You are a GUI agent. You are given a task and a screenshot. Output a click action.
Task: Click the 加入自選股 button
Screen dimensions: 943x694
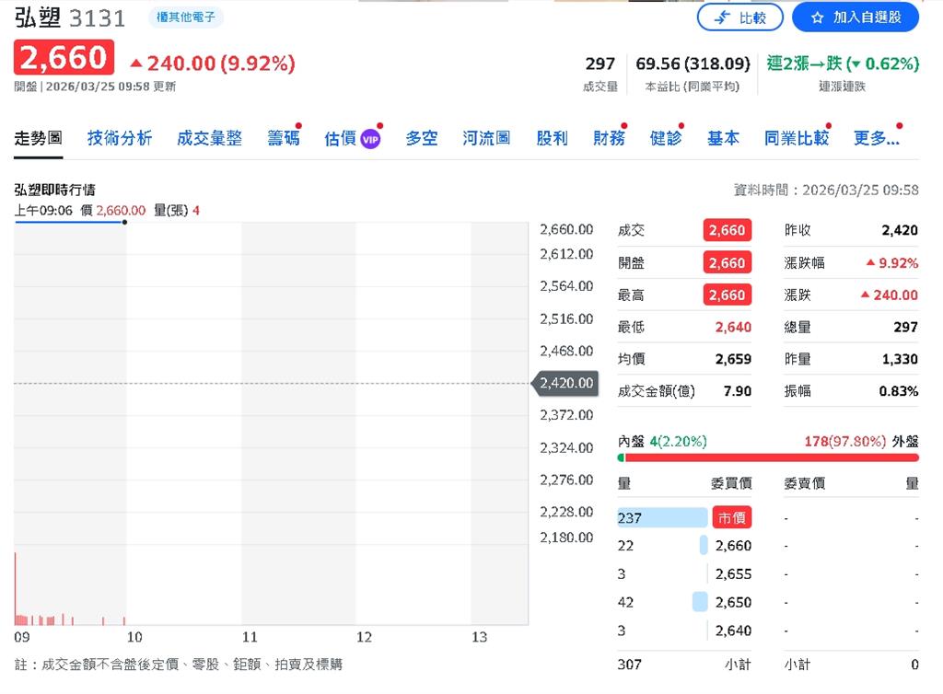coord(855,17)
